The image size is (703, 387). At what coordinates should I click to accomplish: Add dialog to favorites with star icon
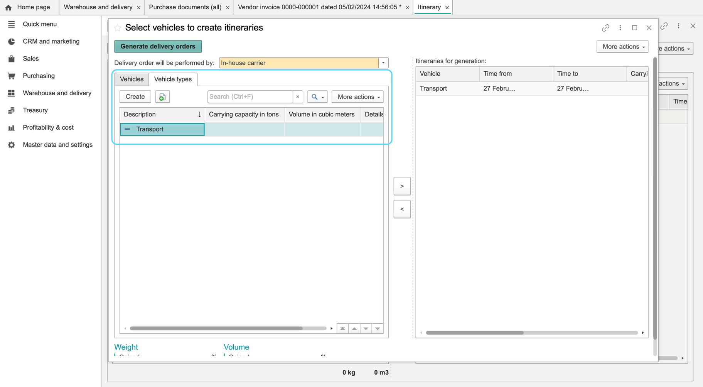(118, 28)
